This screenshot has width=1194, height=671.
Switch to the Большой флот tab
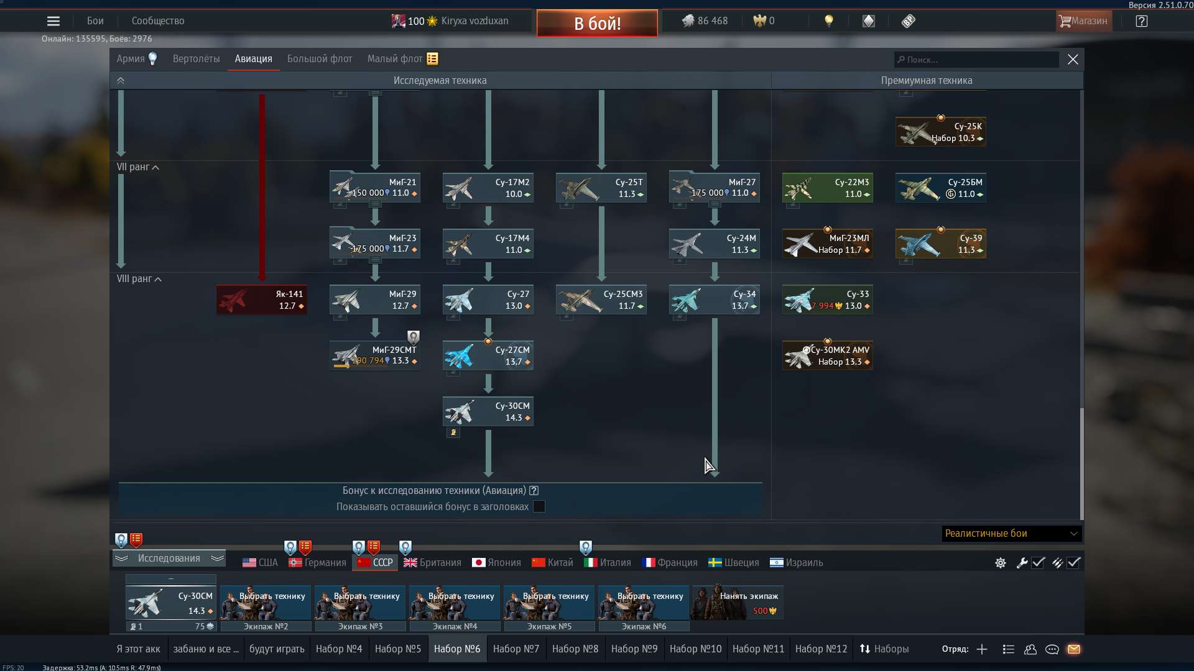click(319, 58)
